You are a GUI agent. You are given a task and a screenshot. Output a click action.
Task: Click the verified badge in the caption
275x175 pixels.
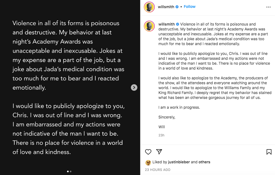click(178, 24)
